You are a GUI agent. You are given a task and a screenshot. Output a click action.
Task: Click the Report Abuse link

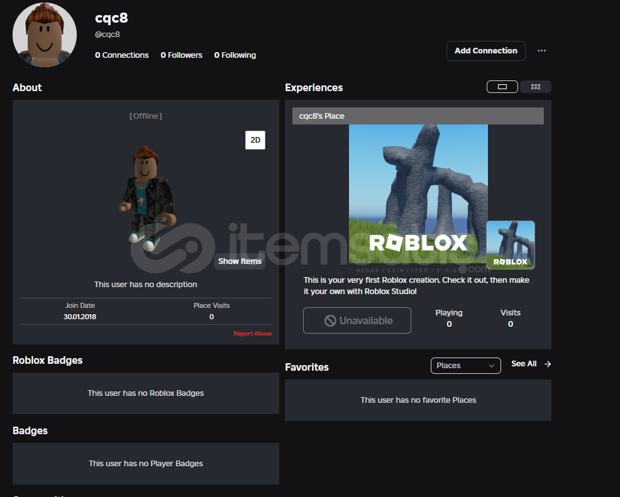[252, 334]
